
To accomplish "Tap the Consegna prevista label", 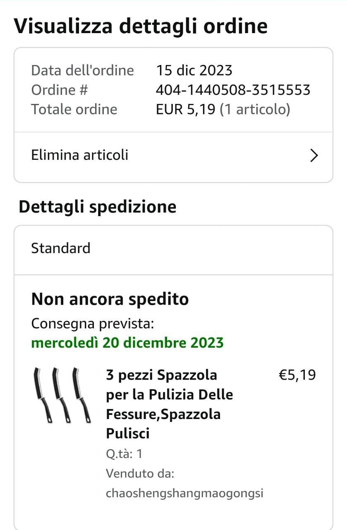I will pos(93,323).
